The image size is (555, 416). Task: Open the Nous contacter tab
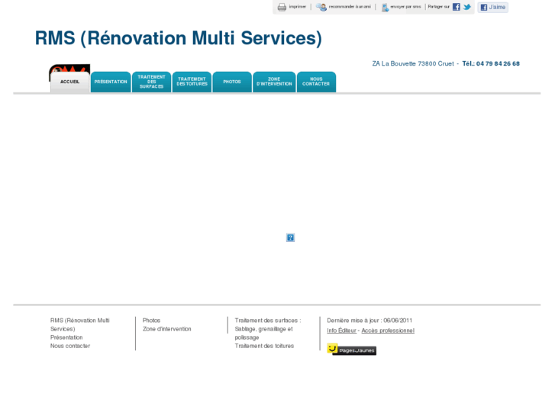[317, 82]
